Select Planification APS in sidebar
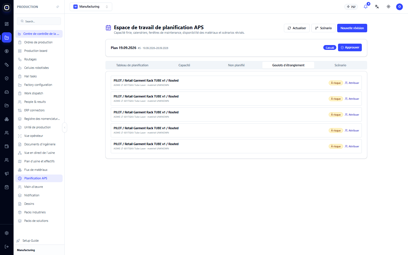The image size is (408, 255). 39,178
